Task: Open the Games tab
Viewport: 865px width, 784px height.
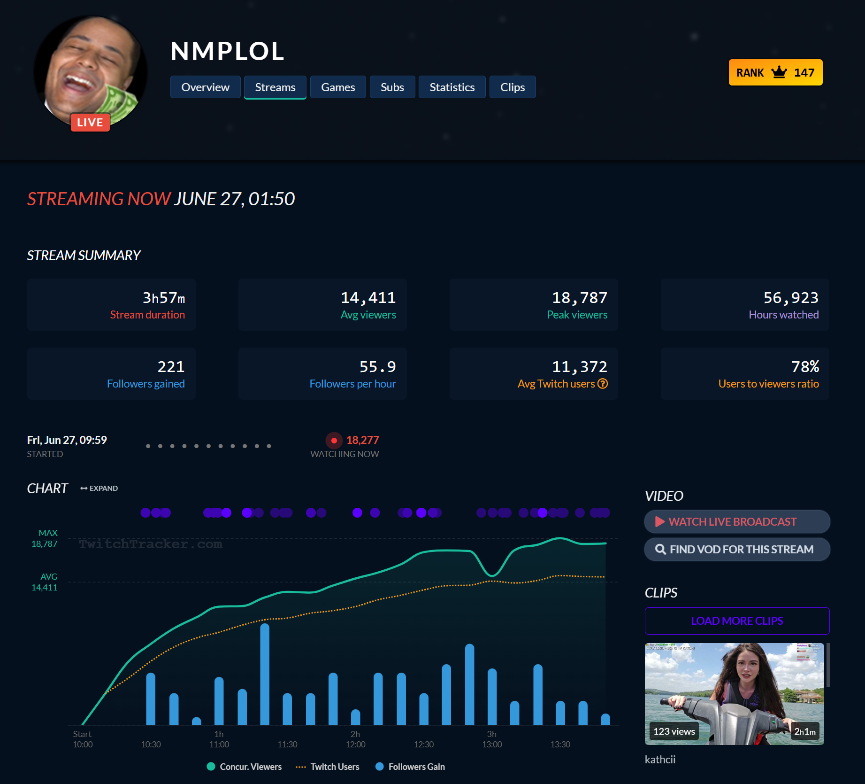Action: pyautogui.click(x=338, y=87)
